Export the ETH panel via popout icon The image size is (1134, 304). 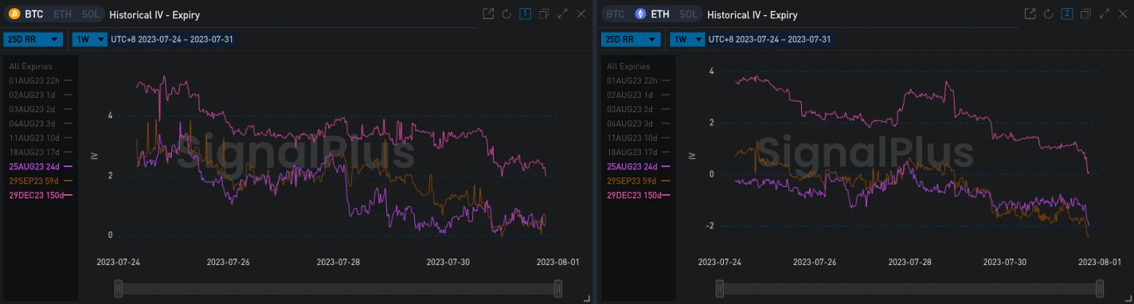(1030, 14)
